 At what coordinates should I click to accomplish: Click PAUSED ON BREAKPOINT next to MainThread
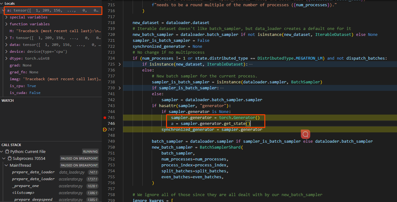pos(79,165)
